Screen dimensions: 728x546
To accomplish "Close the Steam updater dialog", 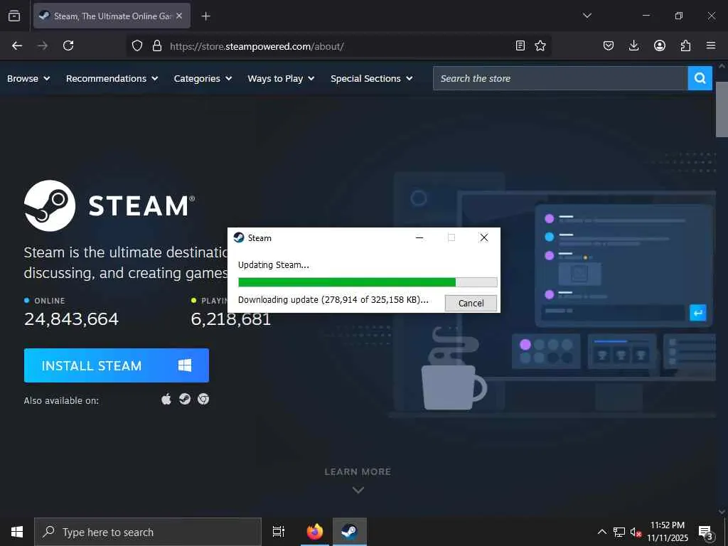I will click(483, 237).
